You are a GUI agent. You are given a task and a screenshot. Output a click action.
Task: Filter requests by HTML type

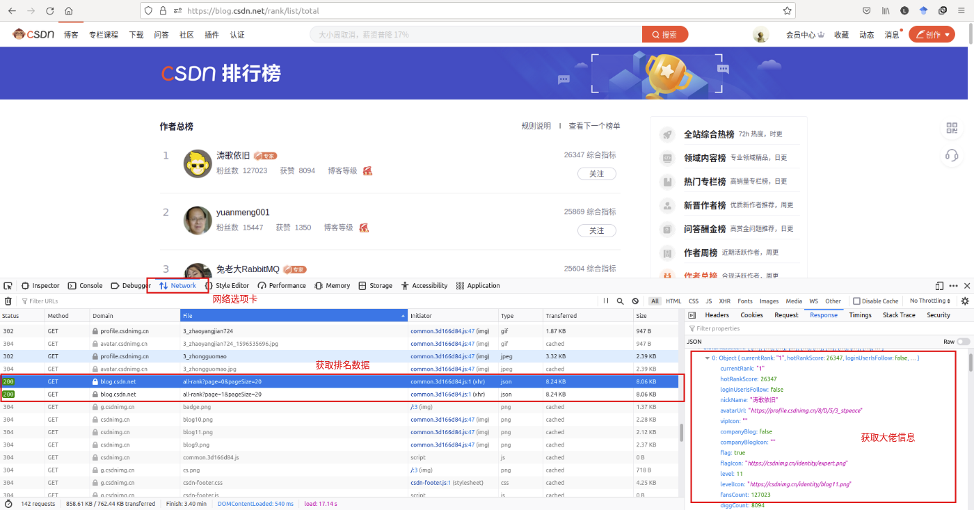pyautogui.click(x=673, y=301)
